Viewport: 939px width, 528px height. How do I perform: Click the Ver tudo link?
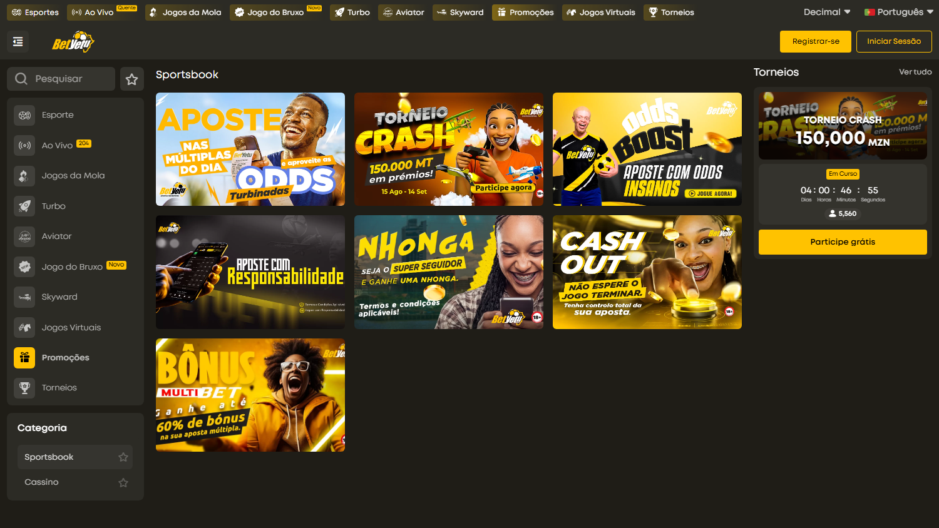click(x=915, y=72)
